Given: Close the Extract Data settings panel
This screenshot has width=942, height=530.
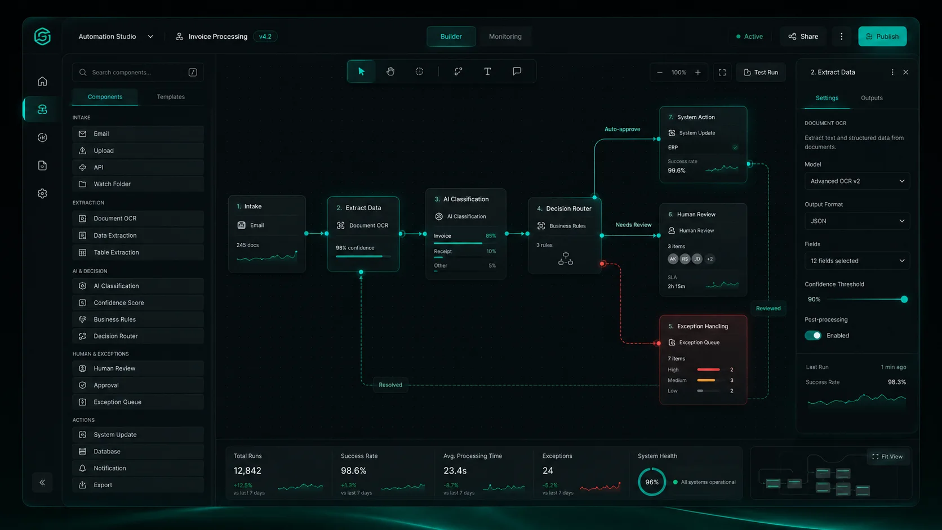Looking at the screenshot, I should (x=906, y=72).
